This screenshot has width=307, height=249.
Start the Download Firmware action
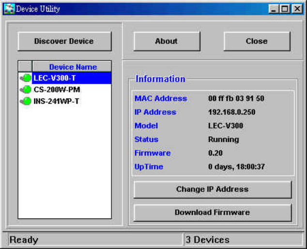click(212, 212)
